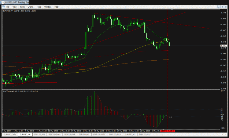
Task: Click the trading station title bar icon
Action: coord(3,3)
